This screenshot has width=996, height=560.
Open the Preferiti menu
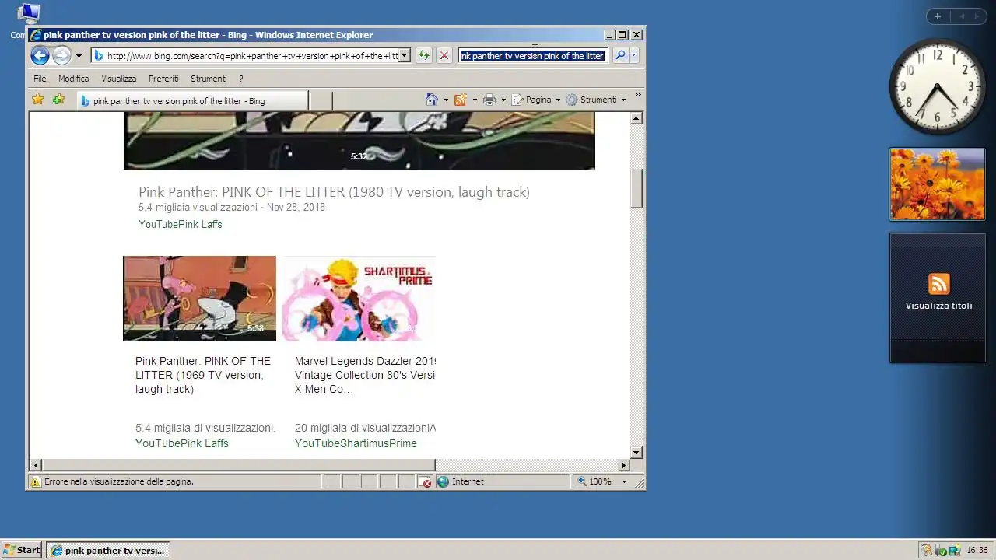click(x=163, y=79)
